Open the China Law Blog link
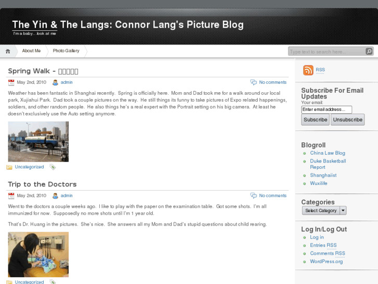 pyautogui.click(x=328, y=153)
